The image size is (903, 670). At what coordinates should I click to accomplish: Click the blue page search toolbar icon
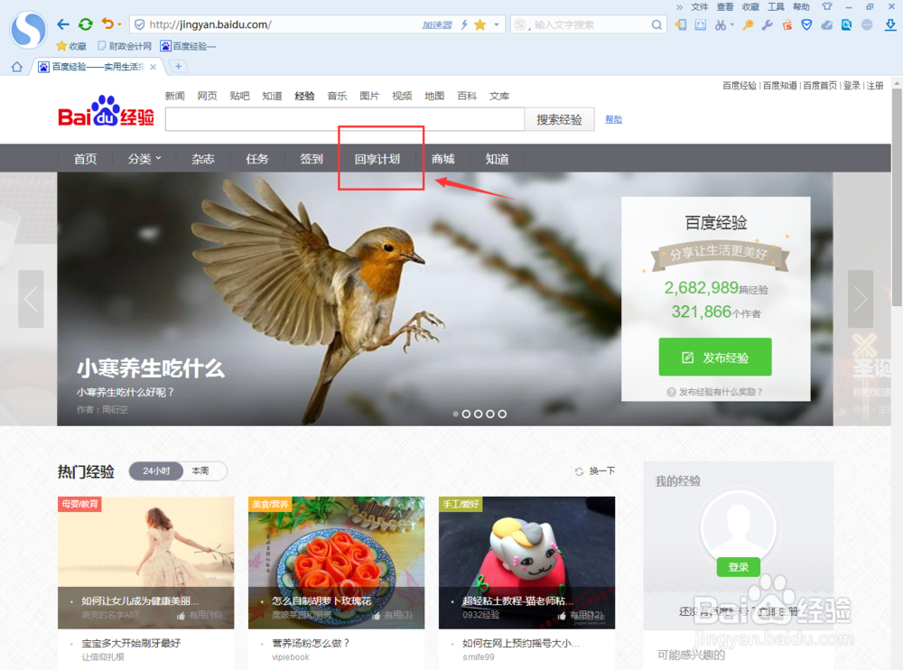coord(847,24)
